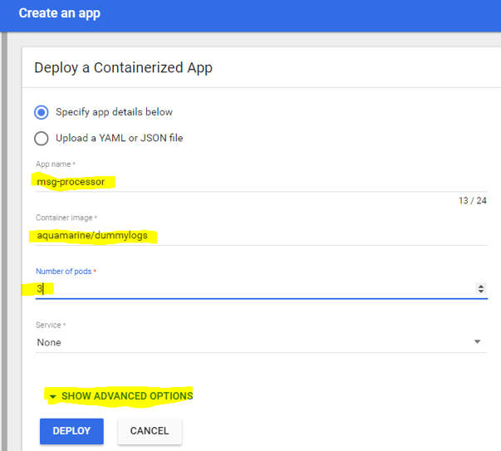This screenshot has height=451, width=501.
Task: Decrease pod count with stepper down arrow
Action: [x=481, y=292]
